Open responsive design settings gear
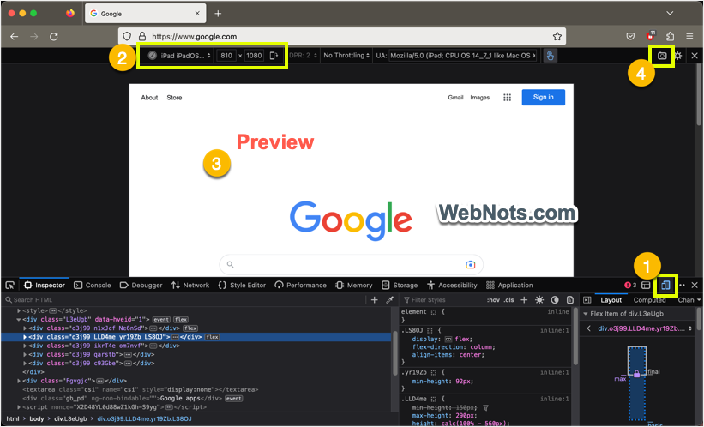The width and height of the screenshot is (704, 427). coord(678,56)
